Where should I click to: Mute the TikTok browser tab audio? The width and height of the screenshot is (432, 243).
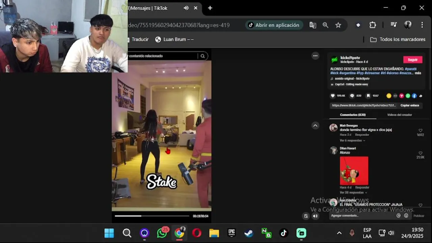pyautogui.click(x=186, y=8)
